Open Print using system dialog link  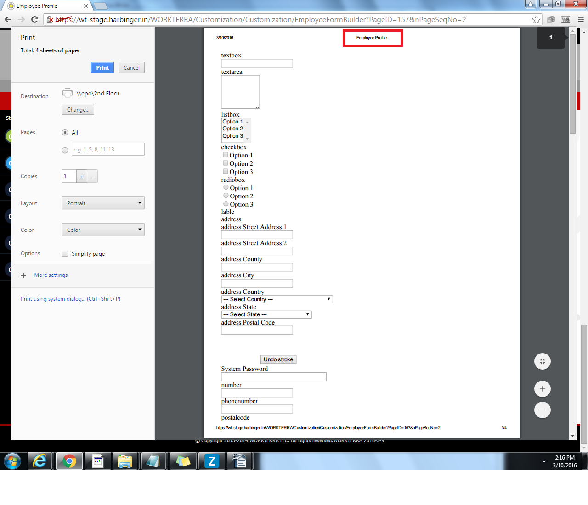[x=70, y=299]
